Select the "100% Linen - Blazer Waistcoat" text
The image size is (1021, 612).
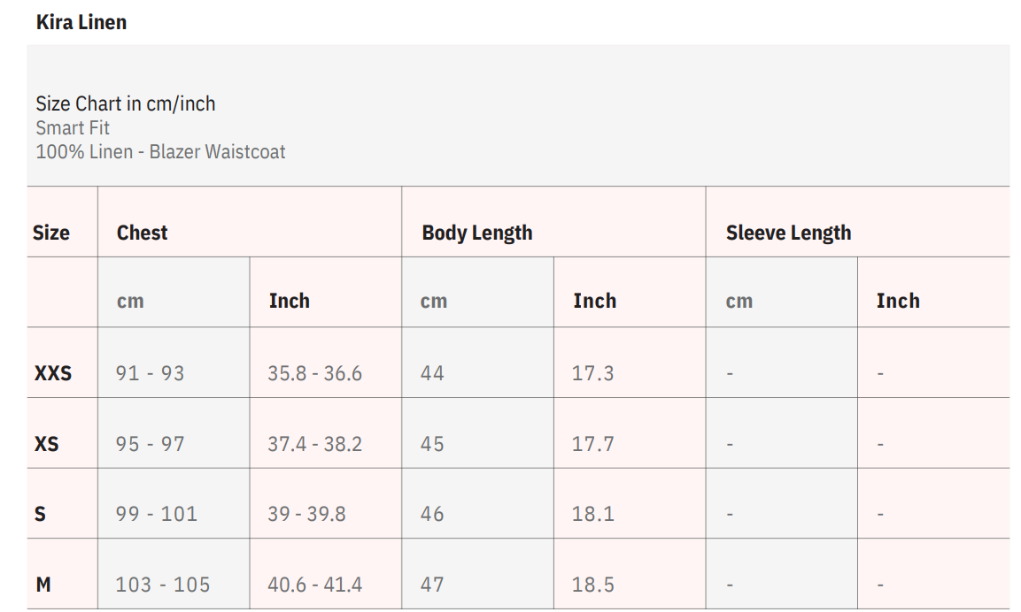coord(160,152)
